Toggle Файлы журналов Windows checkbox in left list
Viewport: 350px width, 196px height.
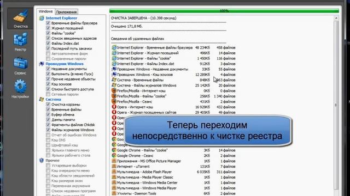click(48, 130)
